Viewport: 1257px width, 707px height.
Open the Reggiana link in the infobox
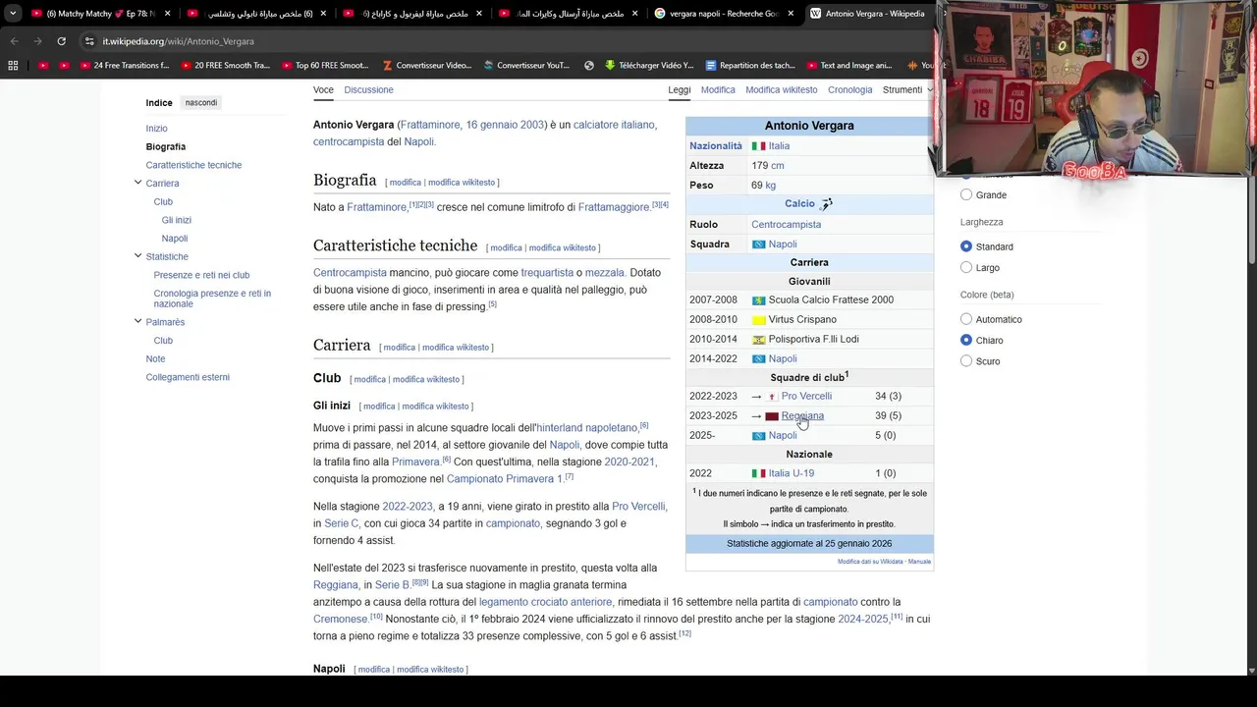coord(802,416)
